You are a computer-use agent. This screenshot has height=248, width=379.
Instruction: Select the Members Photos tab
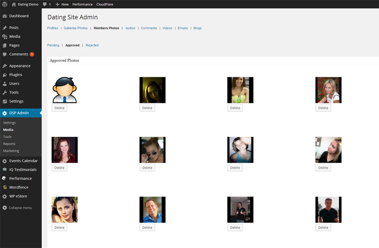(x=107, y=28)
